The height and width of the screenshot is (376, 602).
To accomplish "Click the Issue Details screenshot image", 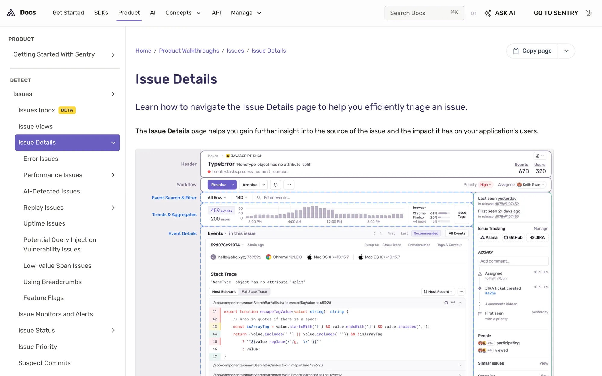I will [x=344, y=262].
